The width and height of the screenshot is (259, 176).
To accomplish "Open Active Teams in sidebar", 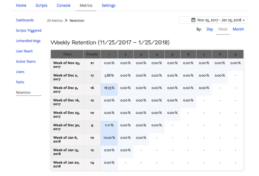I will pyautogui.click(x=25, y=62).
